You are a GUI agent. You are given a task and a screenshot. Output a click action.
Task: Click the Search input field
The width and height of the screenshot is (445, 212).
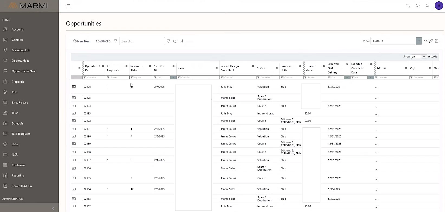coord(142,41)
